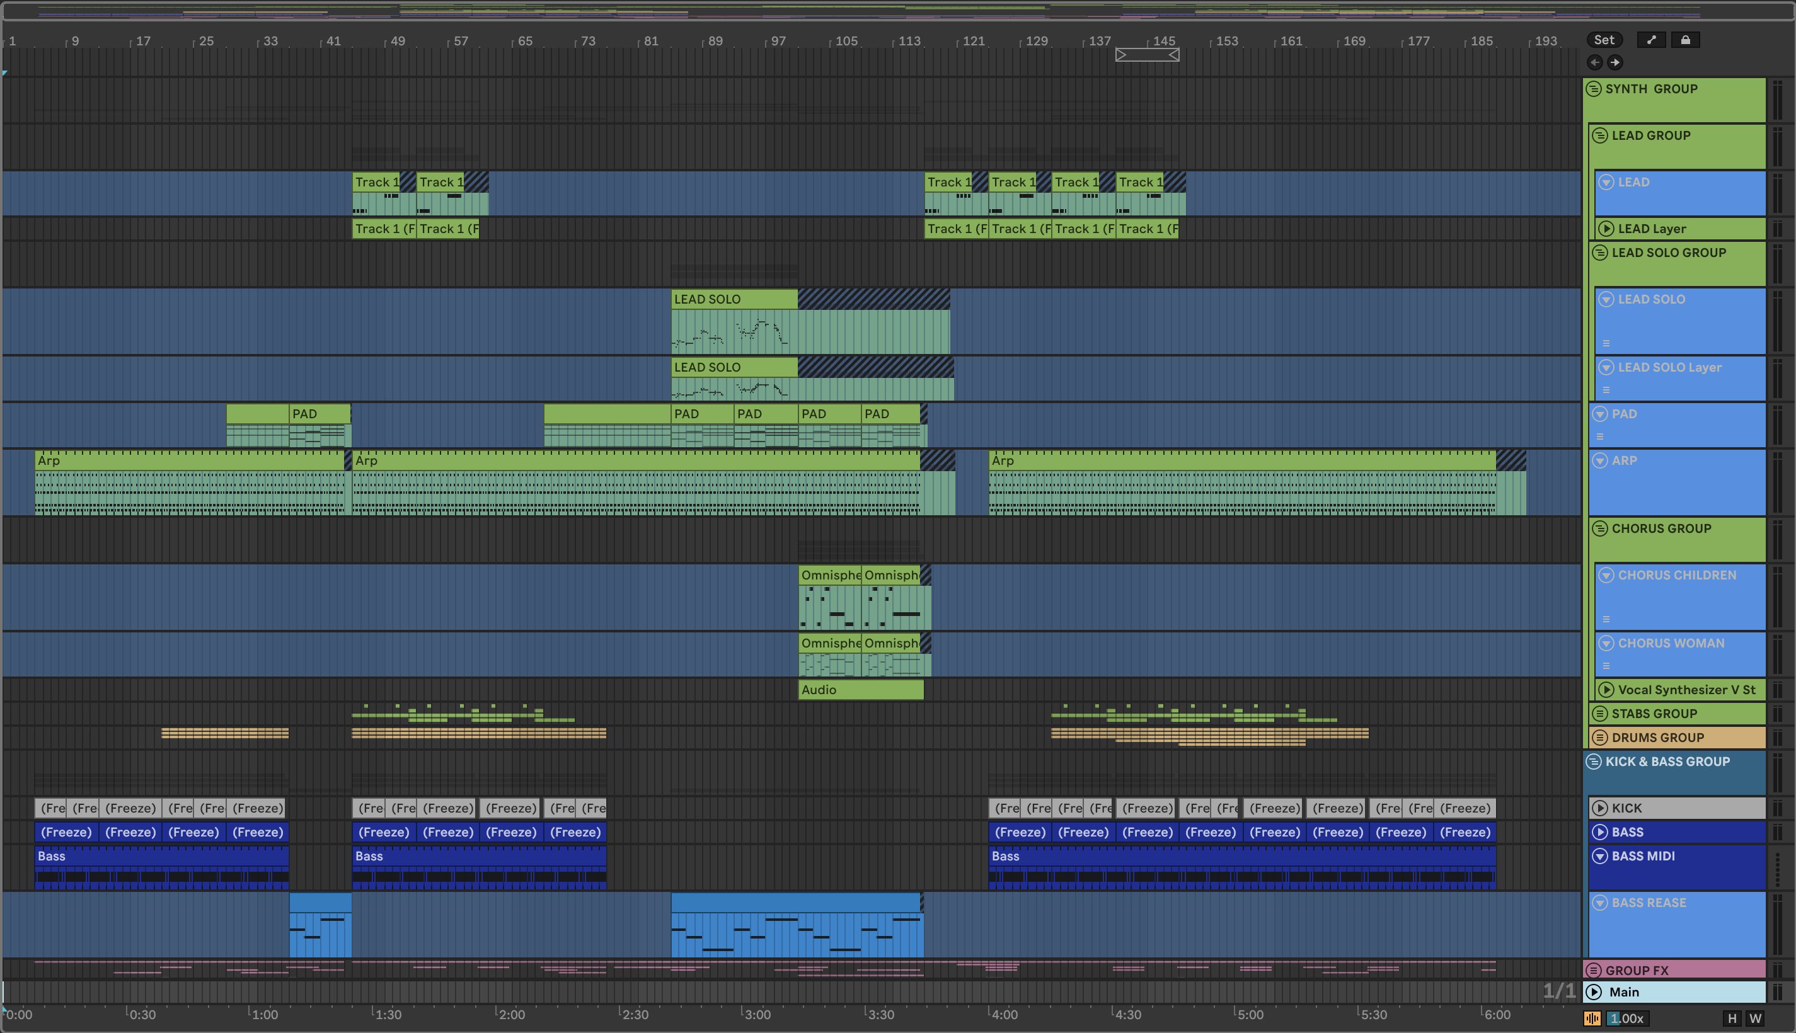
Task: Unfold the LEAD Layer track
Action: click(x=1606, y=229)
